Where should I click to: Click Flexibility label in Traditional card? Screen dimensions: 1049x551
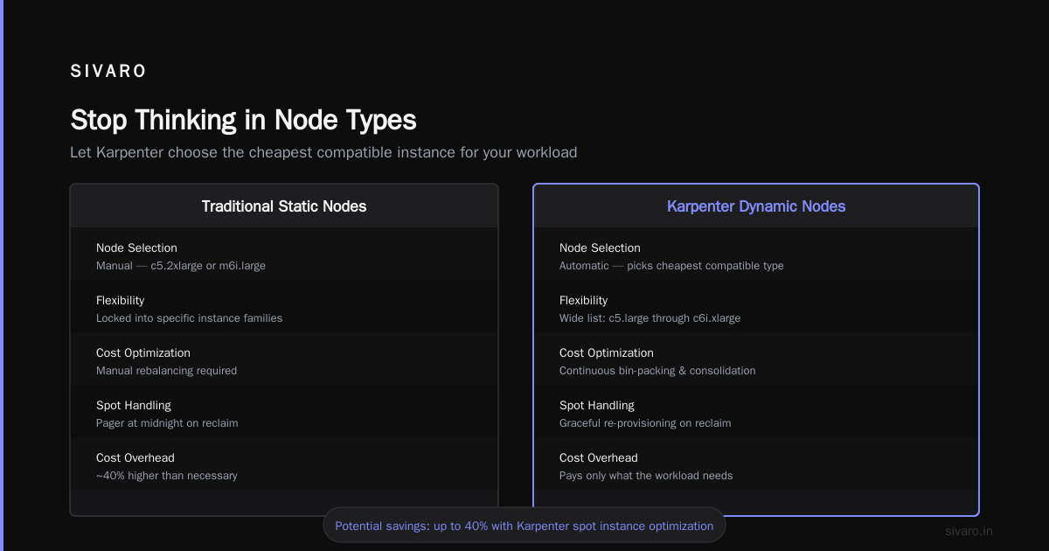(120, 301)
